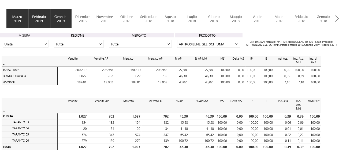Select the DAMIANI row in top table
Image resolution: width=339 pixels, height=163 pixels.
(9, 82)
